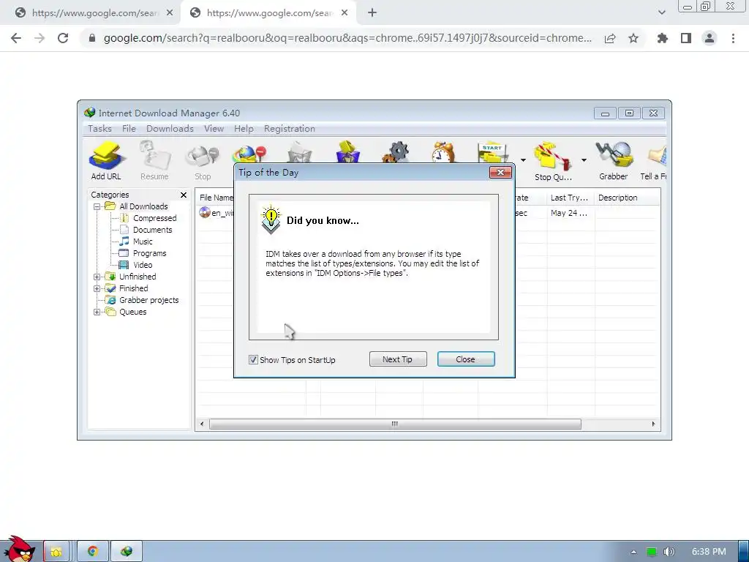Click the Add URL toolbar icon

(107, 161)
